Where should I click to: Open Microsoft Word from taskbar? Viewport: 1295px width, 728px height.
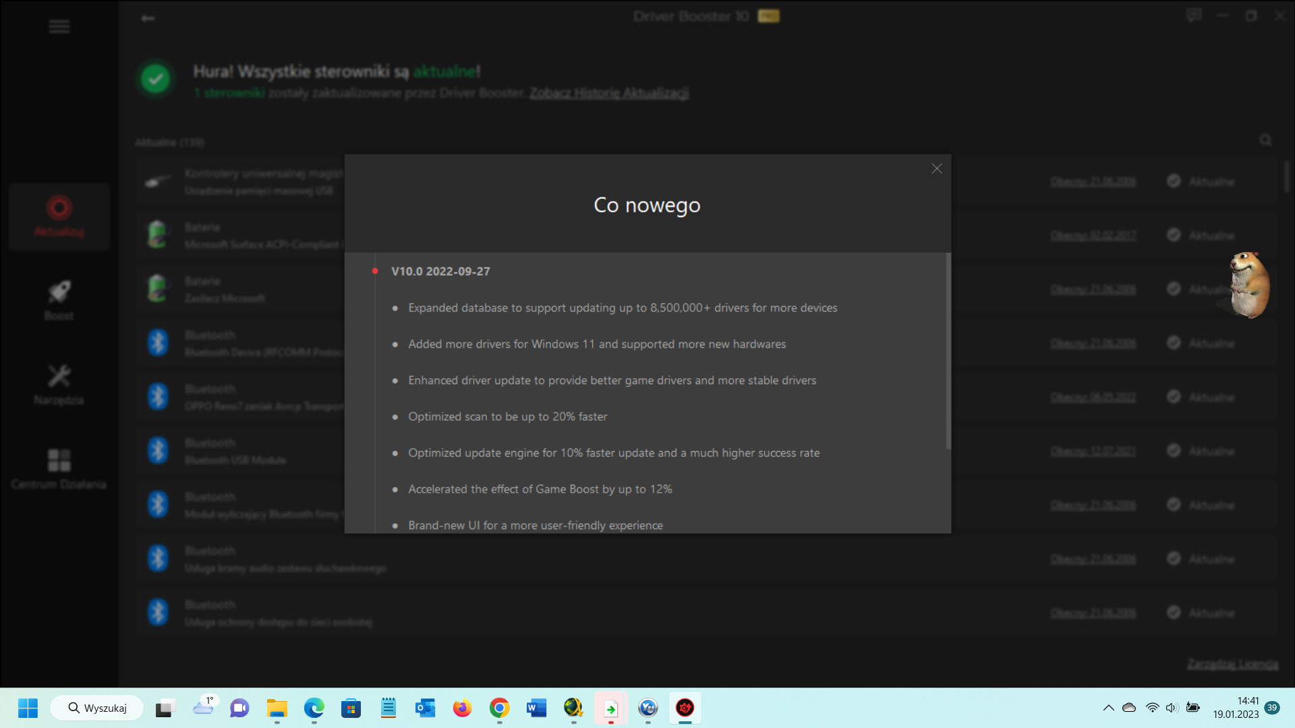536,708
